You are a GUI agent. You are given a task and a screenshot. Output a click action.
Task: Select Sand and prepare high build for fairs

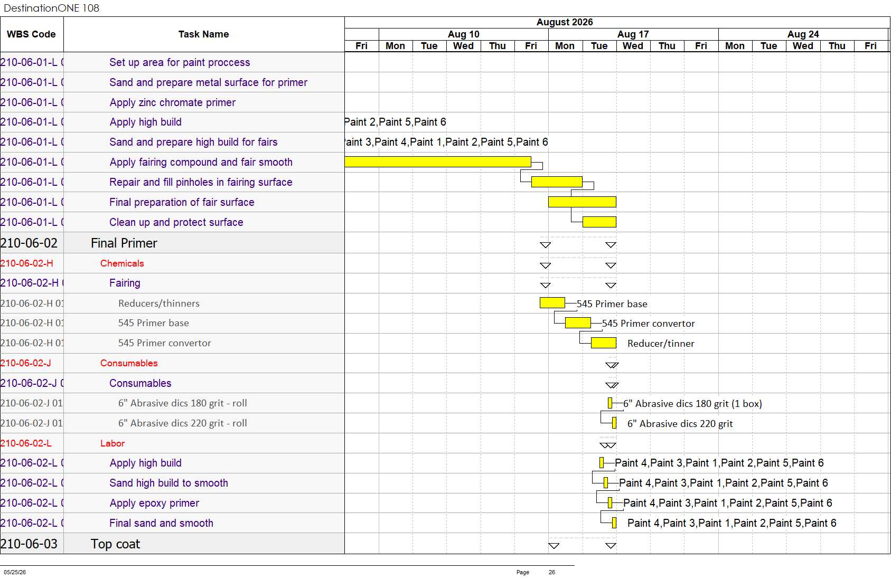coord(193,142)
